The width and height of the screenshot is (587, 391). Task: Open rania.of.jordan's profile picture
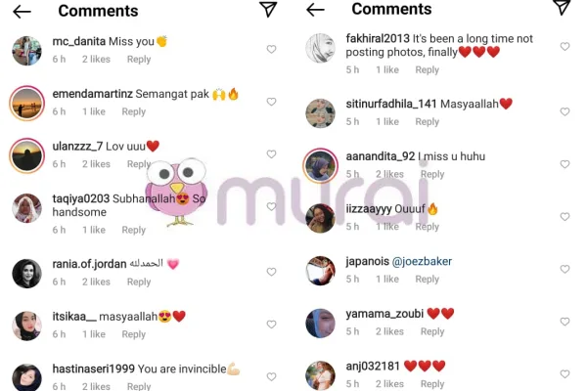26,274
